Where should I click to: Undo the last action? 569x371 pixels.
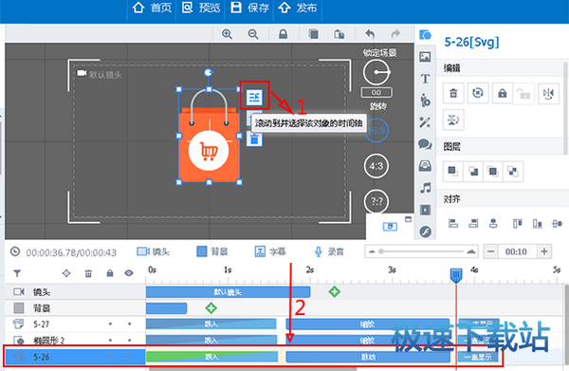[370, 34]
